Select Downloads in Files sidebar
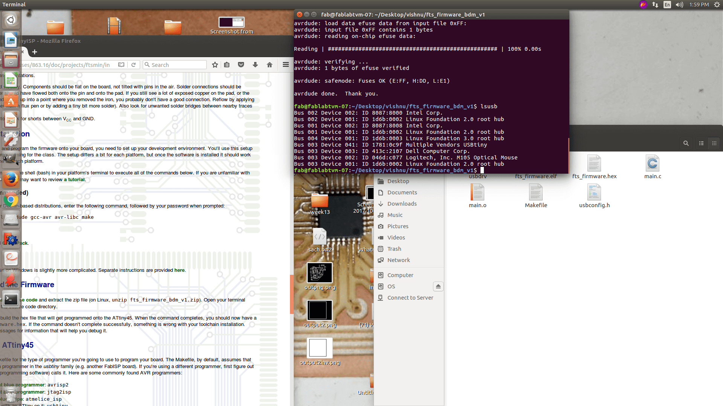 (x=402, y=204)
